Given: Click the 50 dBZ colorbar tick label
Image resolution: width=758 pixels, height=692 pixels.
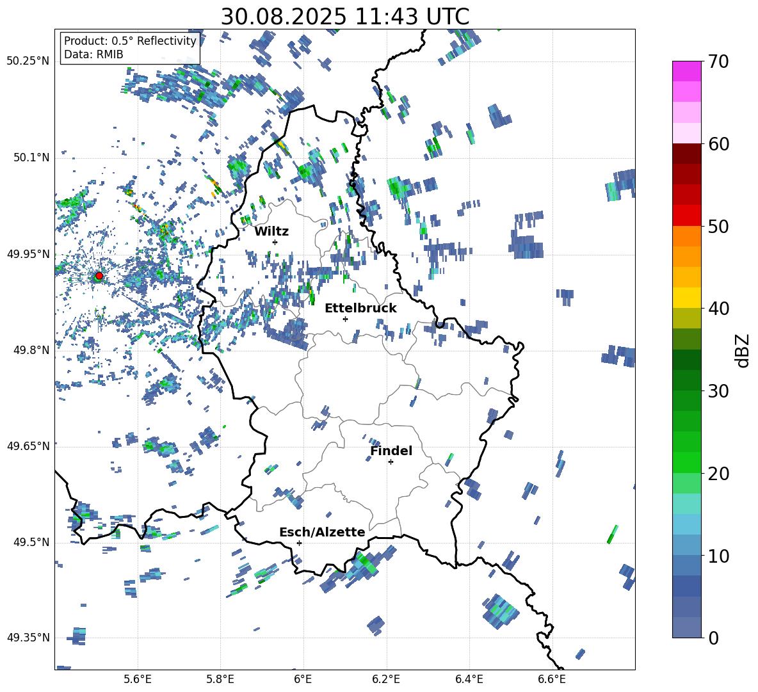Looking at the screenshot, I should click(718, 227).
